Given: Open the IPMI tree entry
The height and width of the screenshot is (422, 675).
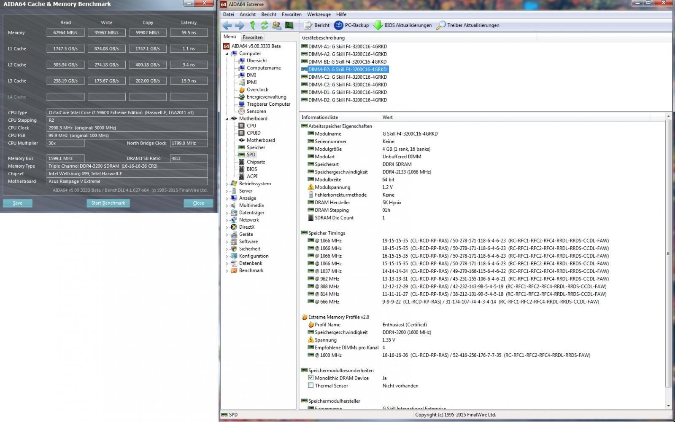Looking at the screenshot, I should 248,83.
